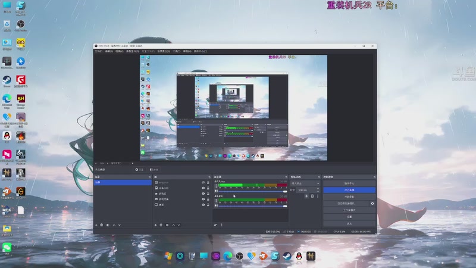476x268 pixels.
Task: Open virtual camera settings gear icon
Action: [372, 204]
